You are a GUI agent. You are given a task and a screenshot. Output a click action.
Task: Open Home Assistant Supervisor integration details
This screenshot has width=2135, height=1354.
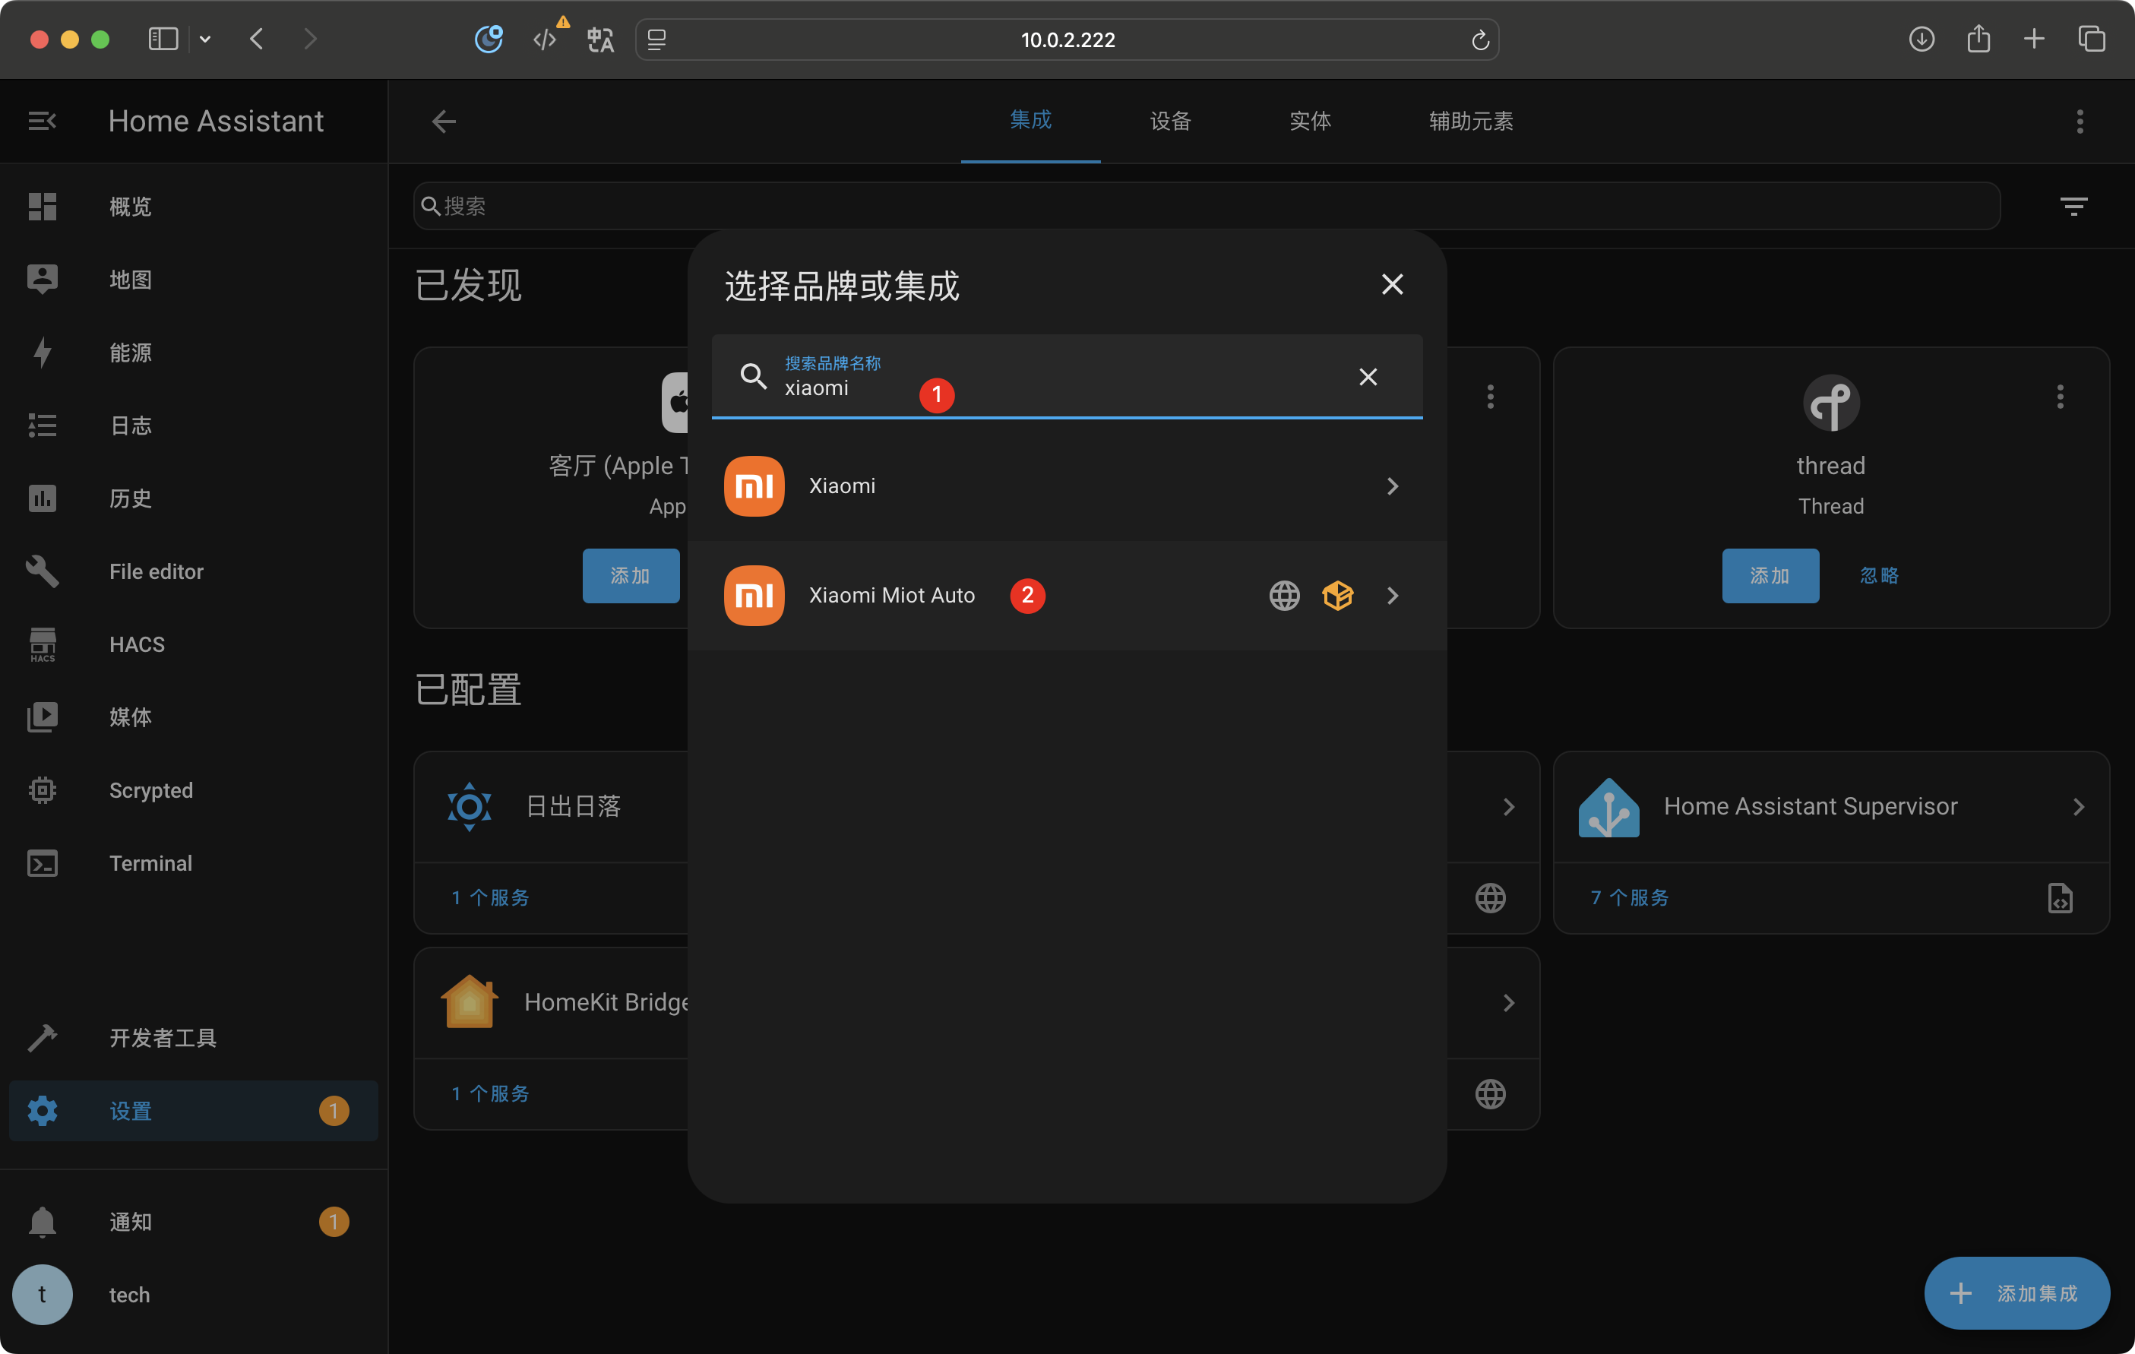pyautogui.click(x=1831, y=806)
